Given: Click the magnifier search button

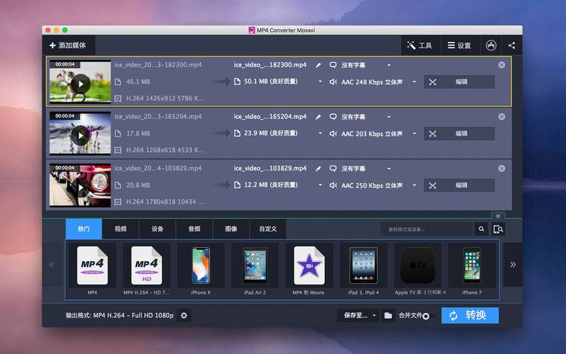Looking at the screenshot, I should (481, 229).
